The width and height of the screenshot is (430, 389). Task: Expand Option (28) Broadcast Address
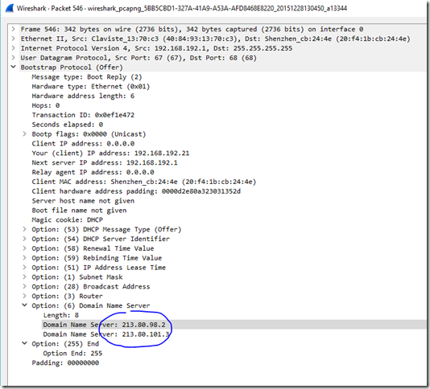(x=24, y=286)
